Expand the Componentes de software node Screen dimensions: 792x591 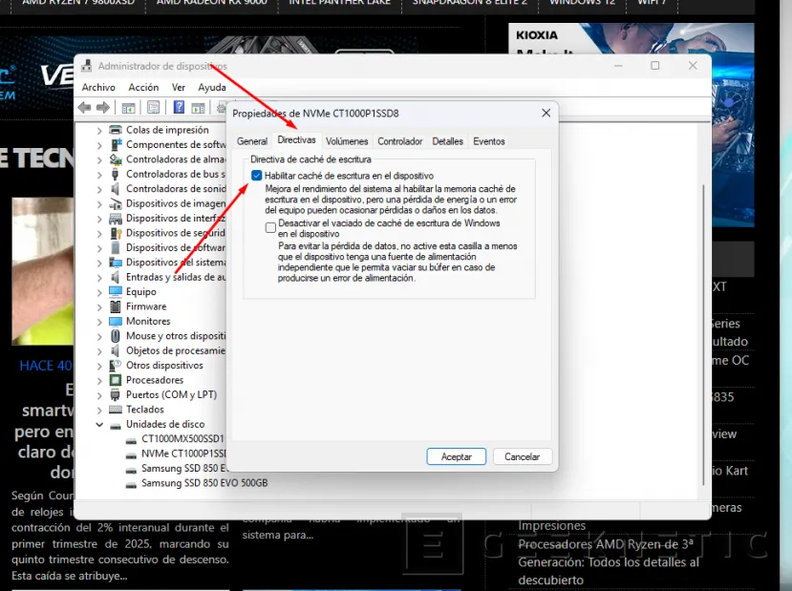(x=99, y=145)
